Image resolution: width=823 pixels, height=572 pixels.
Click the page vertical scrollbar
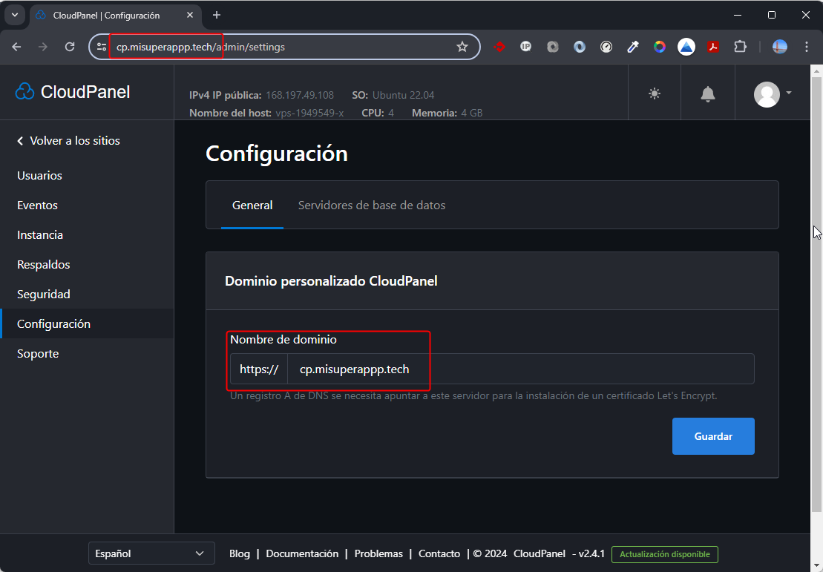click(816, 294)
